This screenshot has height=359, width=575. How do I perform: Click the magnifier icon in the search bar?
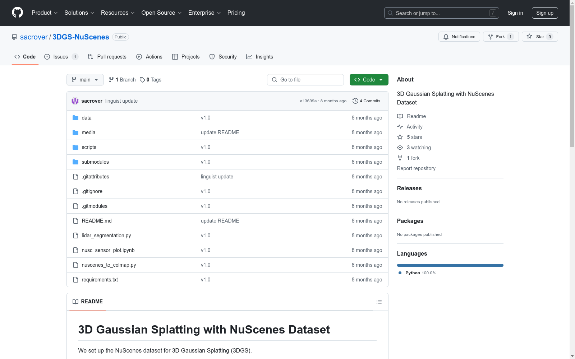coord(390,13)
